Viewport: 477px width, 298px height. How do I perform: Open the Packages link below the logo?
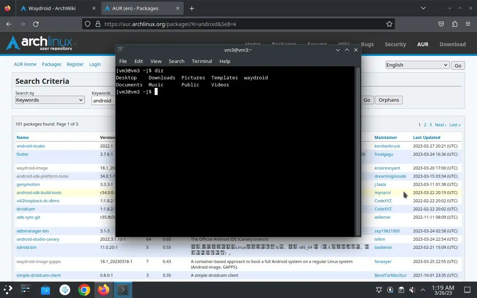tap(51, 64)
